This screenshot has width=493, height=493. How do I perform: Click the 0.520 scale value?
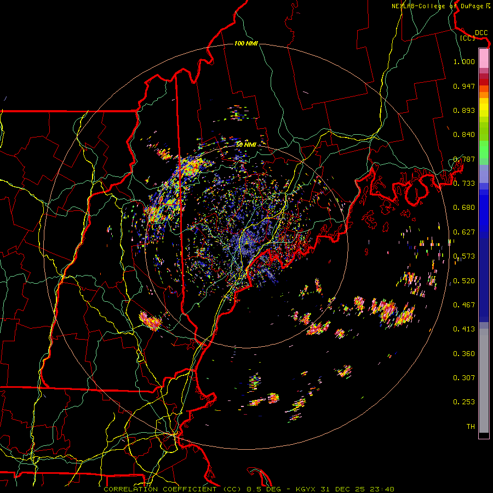(x=464, y=281)
